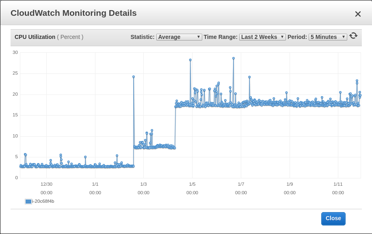Click the highest spike data point near 1/6
This screenshot has height=234, width=372.
(234, 58)
